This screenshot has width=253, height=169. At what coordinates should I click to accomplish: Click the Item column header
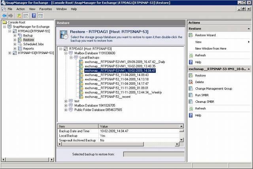tap(78, 126)
